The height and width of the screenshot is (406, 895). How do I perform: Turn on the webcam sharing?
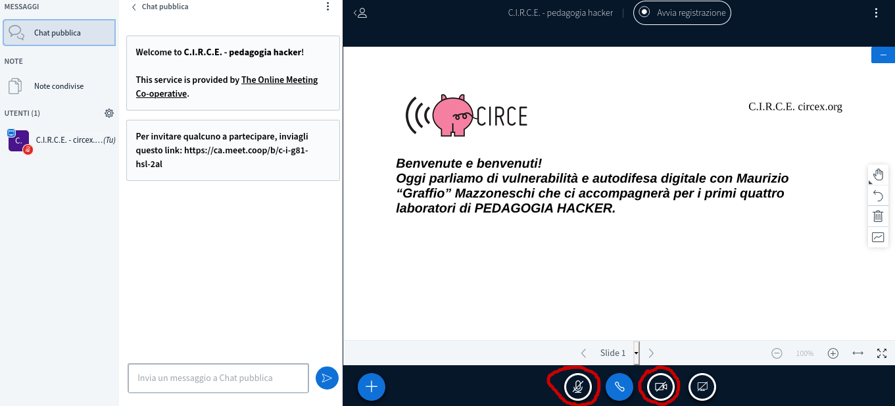[x=661, y=387]
